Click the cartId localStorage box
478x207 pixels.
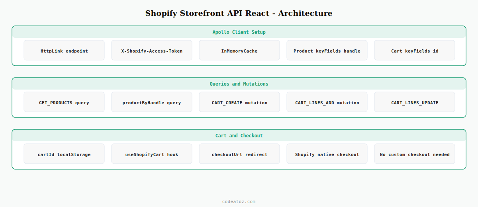tap(64, 154)
